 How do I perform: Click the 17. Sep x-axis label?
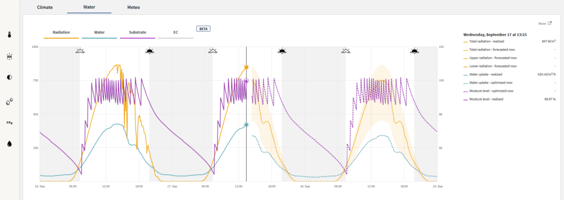[172, 186]
